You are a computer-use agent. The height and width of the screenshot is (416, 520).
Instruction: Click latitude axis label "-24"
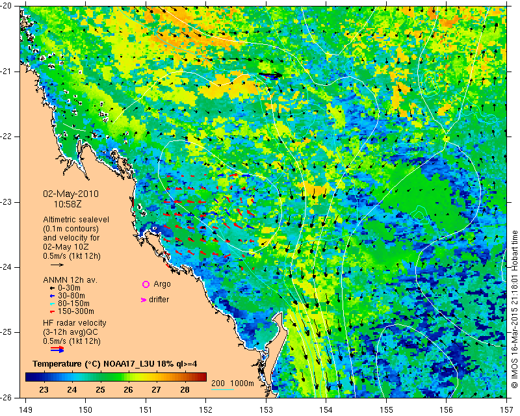pyautogui.click(x=7, y=267)
